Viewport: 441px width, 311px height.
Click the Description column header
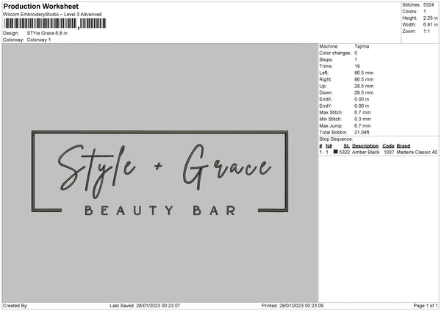(365, 146)
